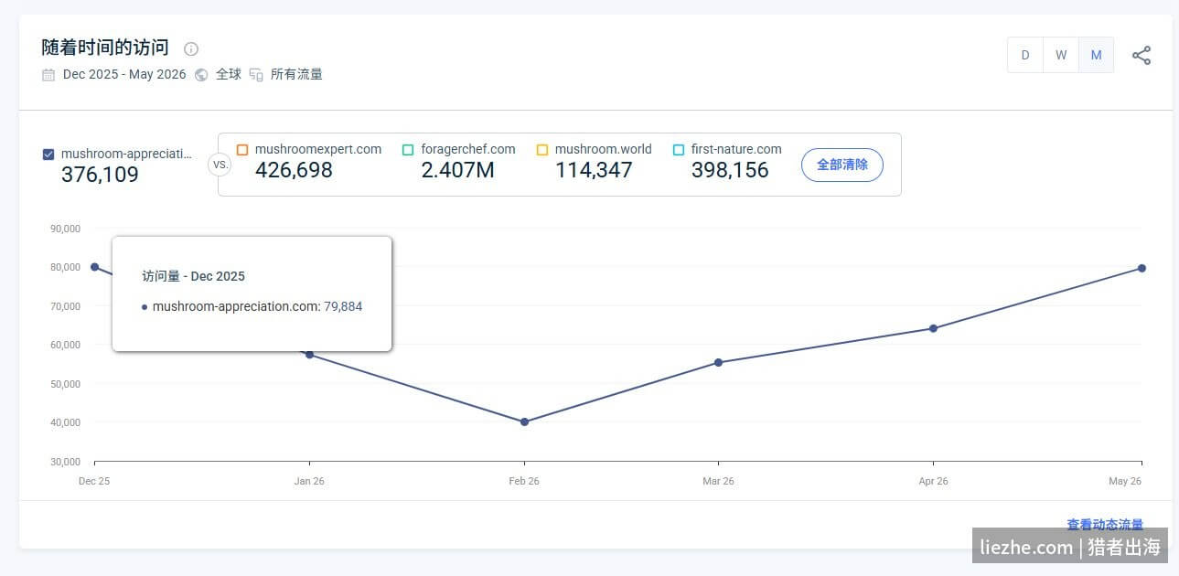This screenshot has height=576, width=1179.
Task: Click the 90,000 axis label
Action: point(66,229)
